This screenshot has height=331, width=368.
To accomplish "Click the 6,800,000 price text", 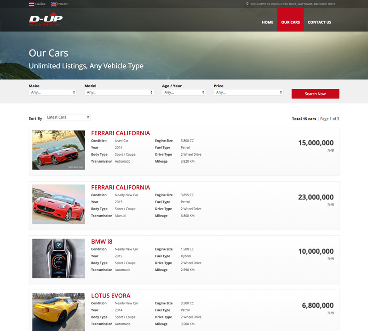I will [317, 305].
